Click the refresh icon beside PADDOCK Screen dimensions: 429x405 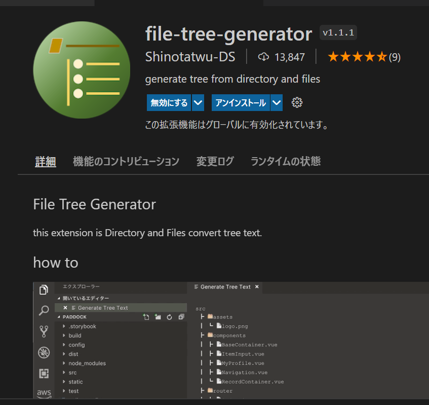[169, 317]
